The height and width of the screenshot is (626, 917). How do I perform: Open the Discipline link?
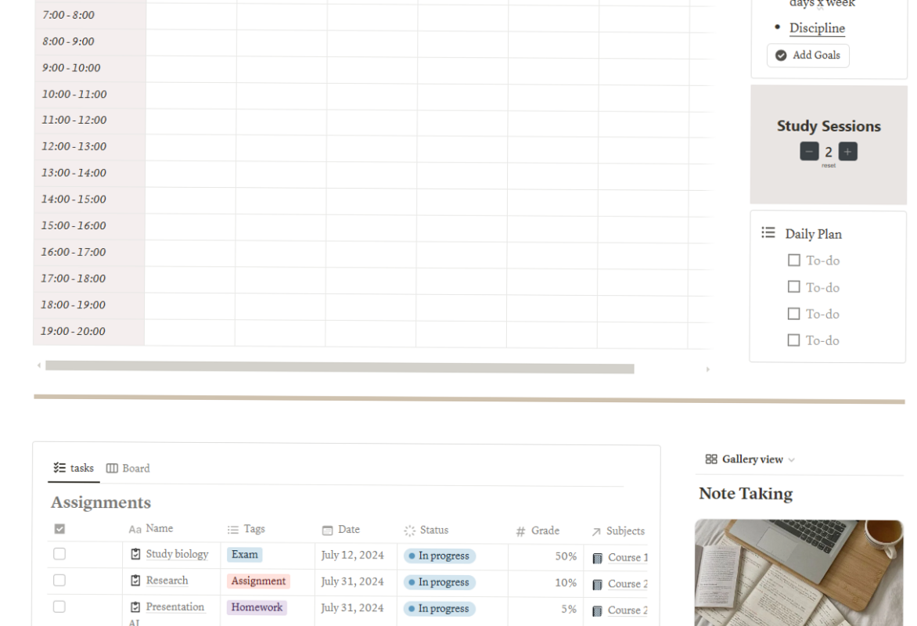pos(817,27)
